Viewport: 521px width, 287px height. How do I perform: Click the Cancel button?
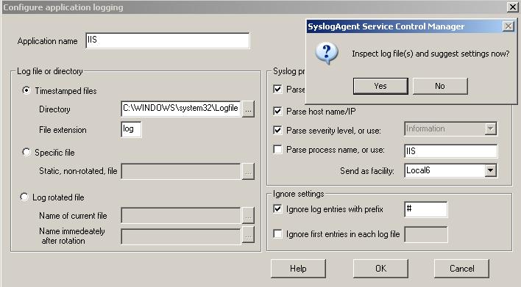(x=461, y=269)
